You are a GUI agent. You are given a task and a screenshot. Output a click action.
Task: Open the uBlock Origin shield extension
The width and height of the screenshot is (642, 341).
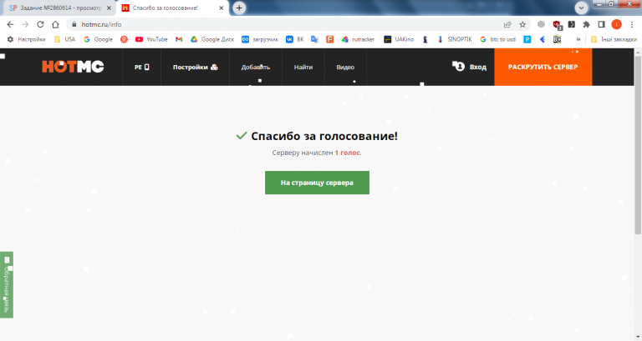[x=557, y=25]
